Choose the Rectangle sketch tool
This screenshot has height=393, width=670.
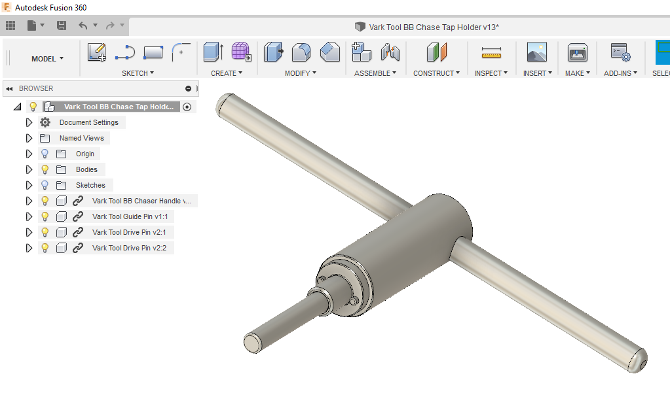pyautogui.click(x=153, y=52)
